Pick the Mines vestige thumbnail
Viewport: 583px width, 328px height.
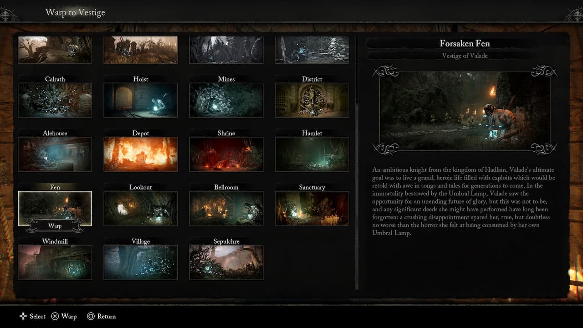point(226,100)
